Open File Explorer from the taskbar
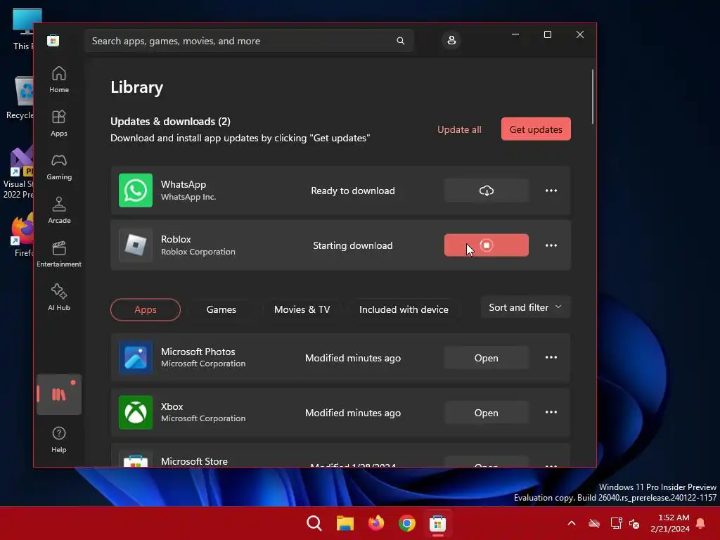Image resolution: width=720 pixels, height=540 pixels. [x=345, y=523]
